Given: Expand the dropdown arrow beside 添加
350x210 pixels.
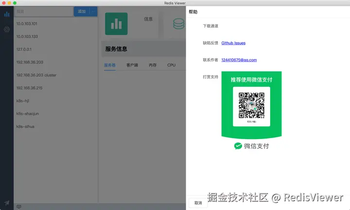Looking at the screenshot, I should (93, 11).
